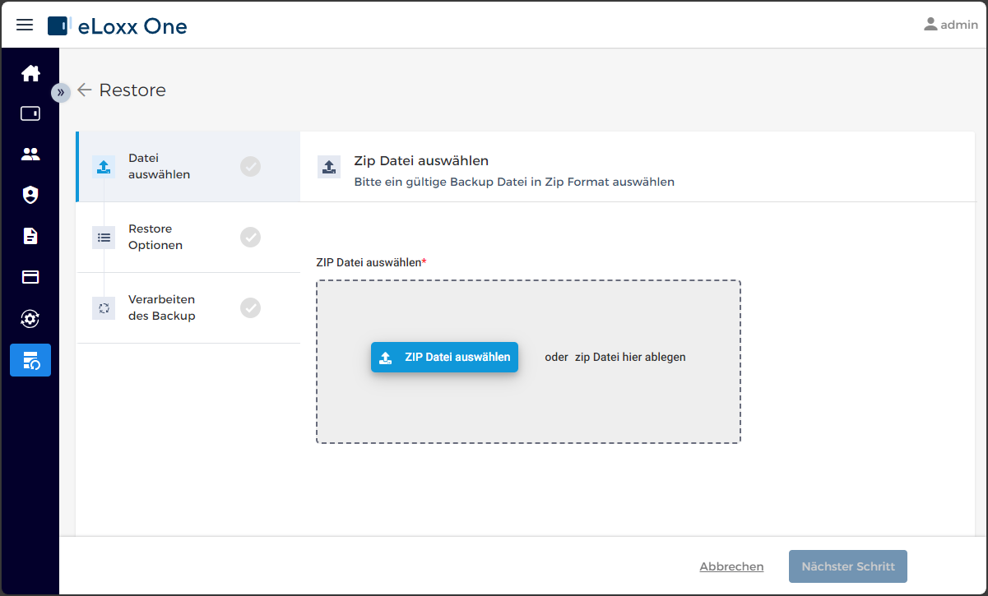
Task: Open the wallet-shaped sidebar icon
Action: pos(30,113)
